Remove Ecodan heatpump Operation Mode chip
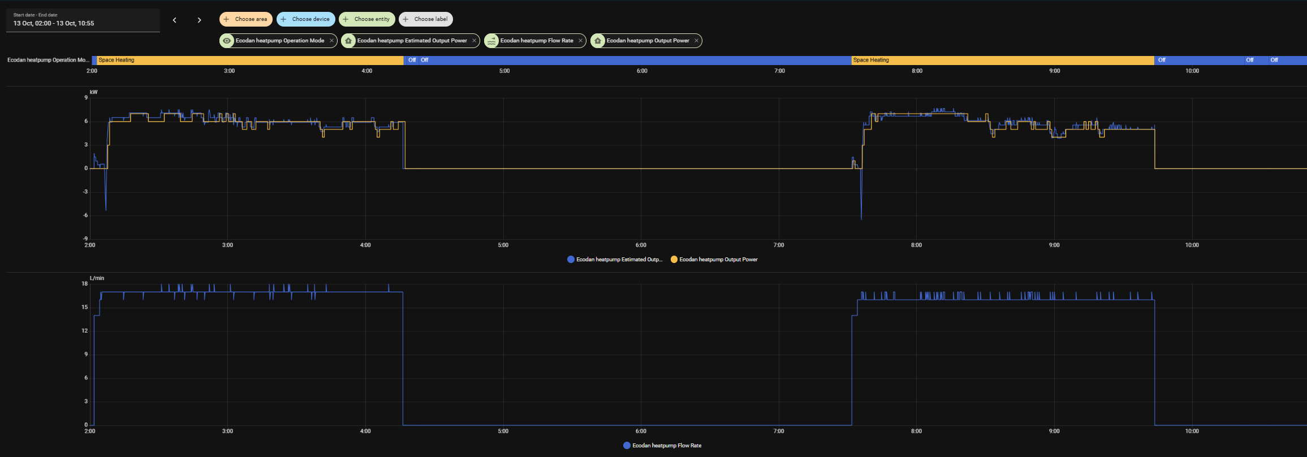Image resolution: width=1307 pixels, height=457 pixels. coord(331,41)
